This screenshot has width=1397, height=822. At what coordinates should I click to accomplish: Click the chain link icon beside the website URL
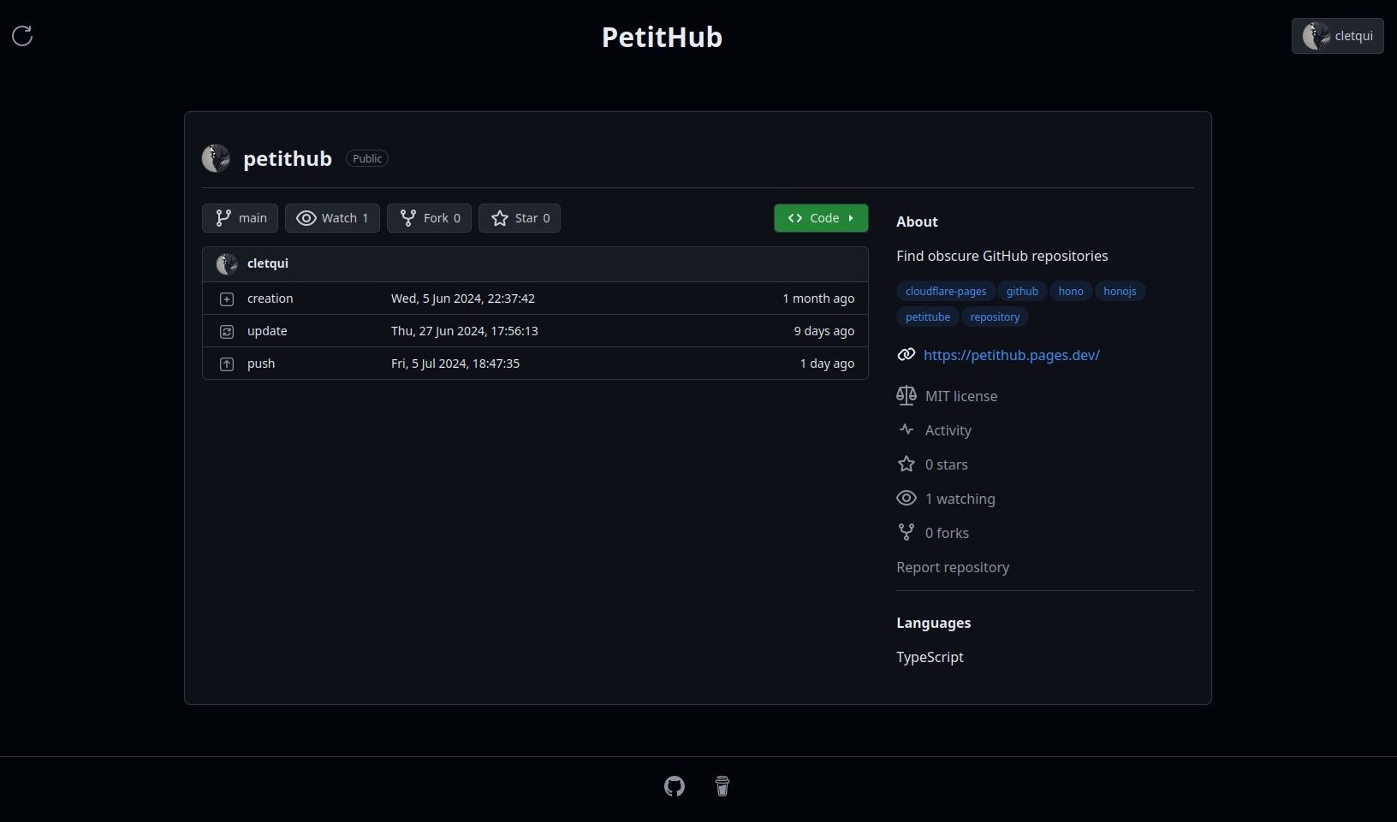(x=906, y=354)
